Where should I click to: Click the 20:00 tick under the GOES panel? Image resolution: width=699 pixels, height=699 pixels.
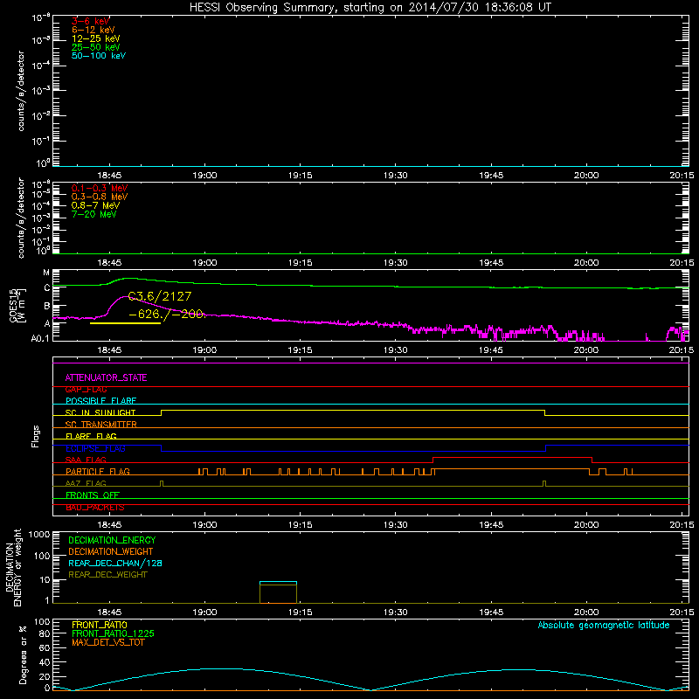[x=586, y=350]
